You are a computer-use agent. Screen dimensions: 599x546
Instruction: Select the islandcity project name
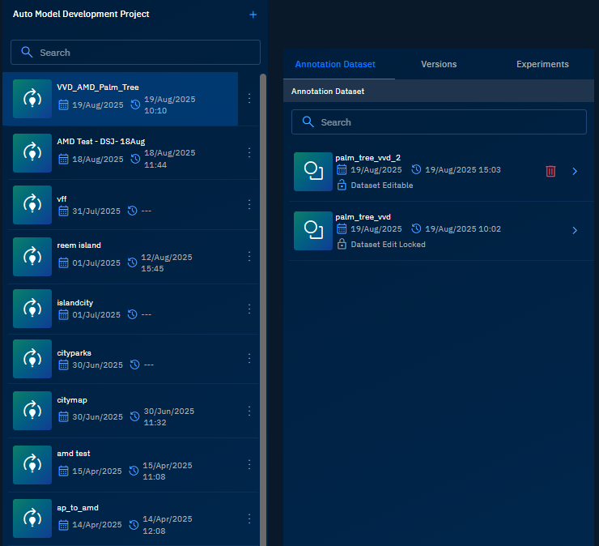point(75,302)
